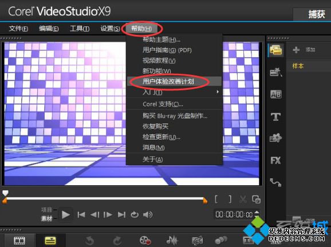The height and width of the screenshot is (247, 331).
Task: Switch to Timeline view
Action: coord(50,241)
